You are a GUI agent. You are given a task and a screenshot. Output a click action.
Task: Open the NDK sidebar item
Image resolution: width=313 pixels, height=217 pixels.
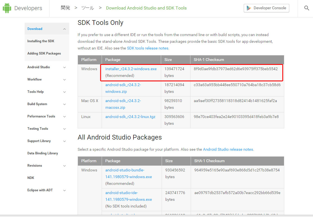pyautogui.click(x=31, y=178)
